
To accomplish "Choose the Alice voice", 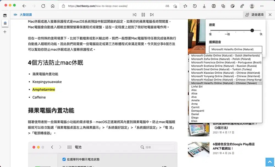I will pos(226,93).
